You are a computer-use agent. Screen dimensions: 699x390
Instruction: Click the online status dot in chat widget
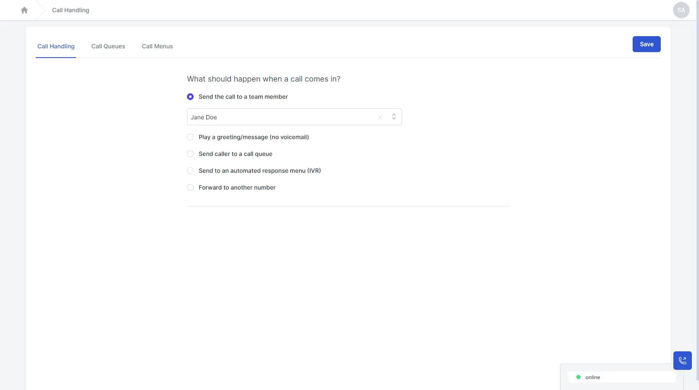578,377
